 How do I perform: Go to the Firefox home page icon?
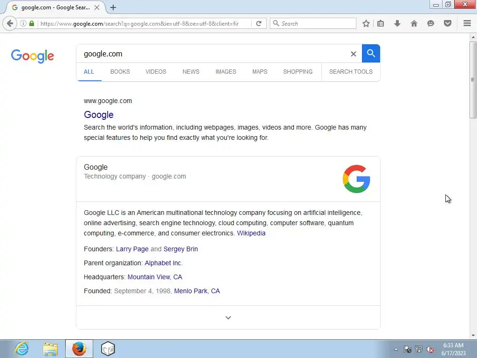pyautogui.click(x=414, y=23)
